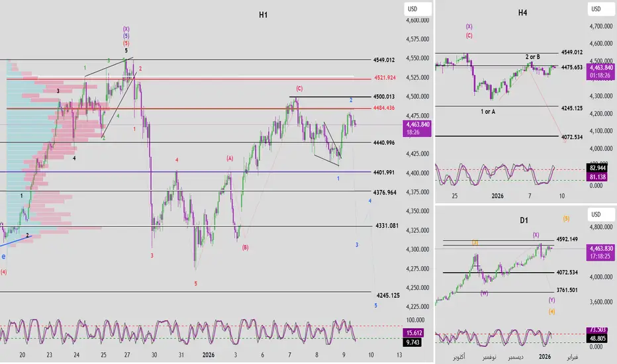617x364 pixels.
Task: Click the pink (A) wave label on H1
Action: tap(230, 158)
